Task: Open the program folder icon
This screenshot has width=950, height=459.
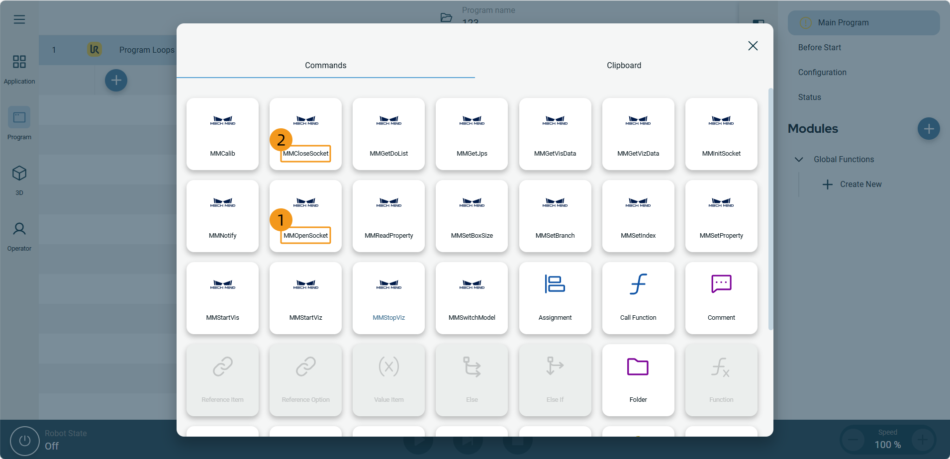Action: coord(446,17)
